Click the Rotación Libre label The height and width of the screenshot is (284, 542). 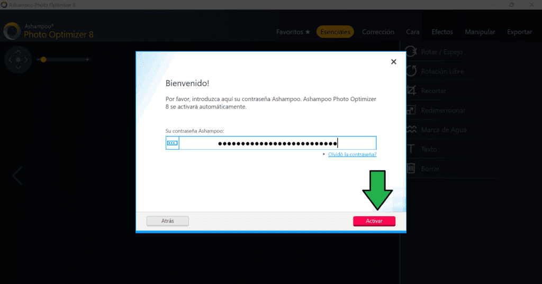442,71
